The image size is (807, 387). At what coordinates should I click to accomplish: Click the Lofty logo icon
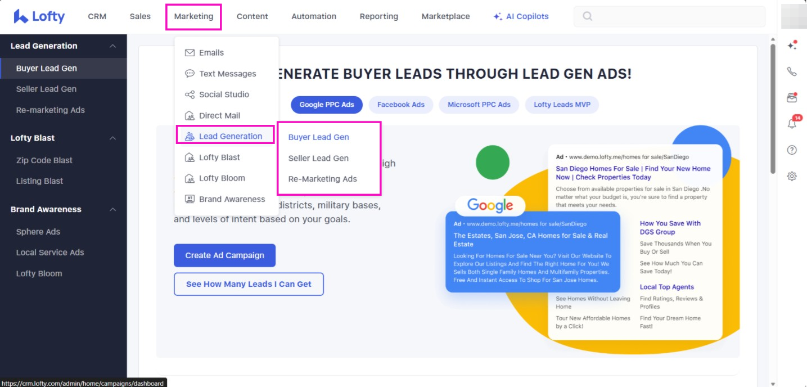pos(21,16)
